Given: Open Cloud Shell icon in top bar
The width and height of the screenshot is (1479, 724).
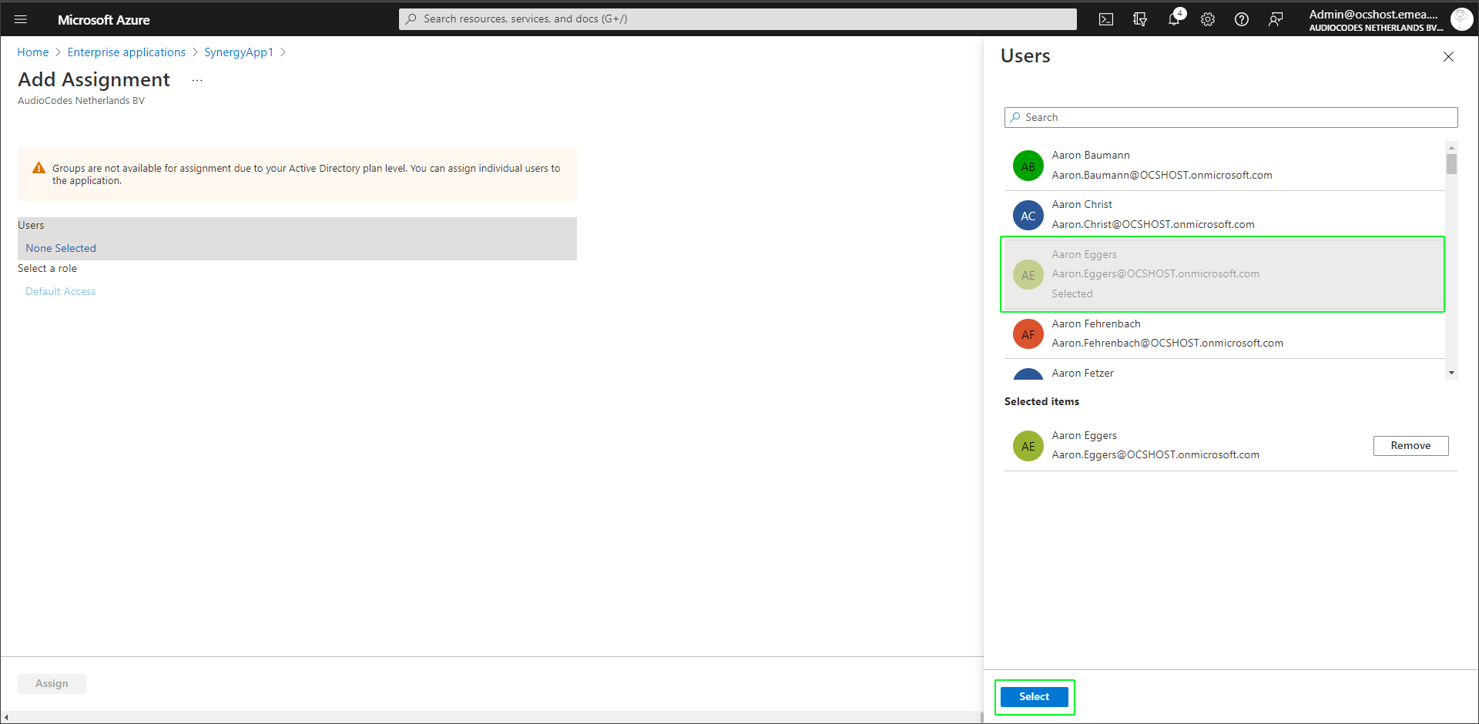Looking at the screenshot, I should pos(1106,19).
